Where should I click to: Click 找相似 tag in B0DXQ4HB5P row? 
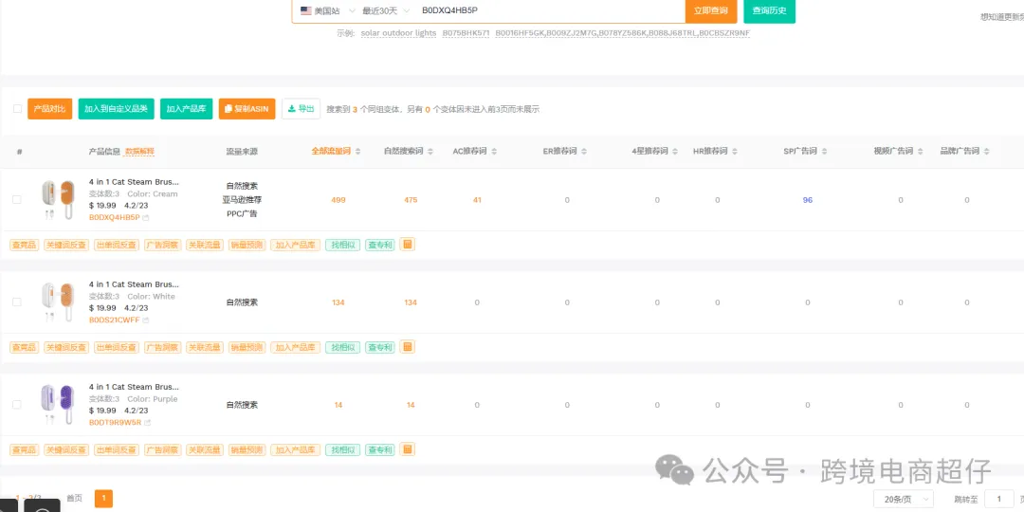343,245
